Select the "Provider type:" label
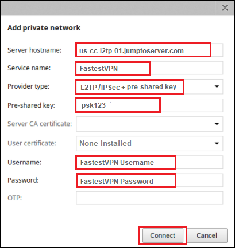This screenshot has width=235, height=248. click(x=29, y=86)
